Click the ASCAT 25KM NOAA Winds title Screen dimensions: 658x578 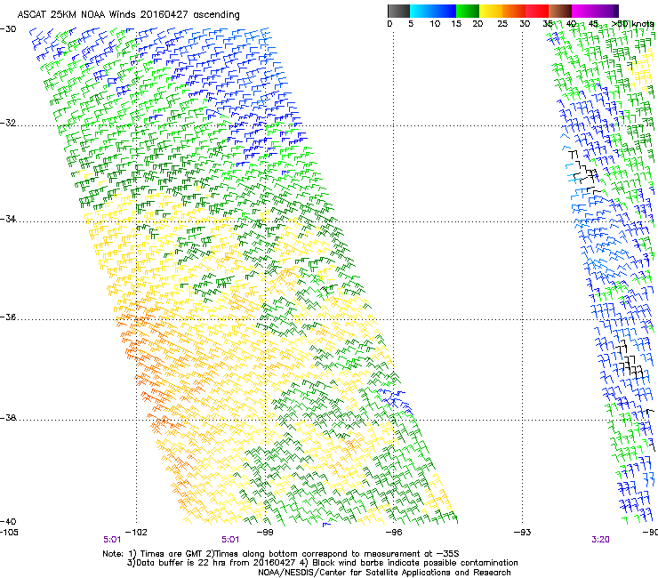click(128, 14)
